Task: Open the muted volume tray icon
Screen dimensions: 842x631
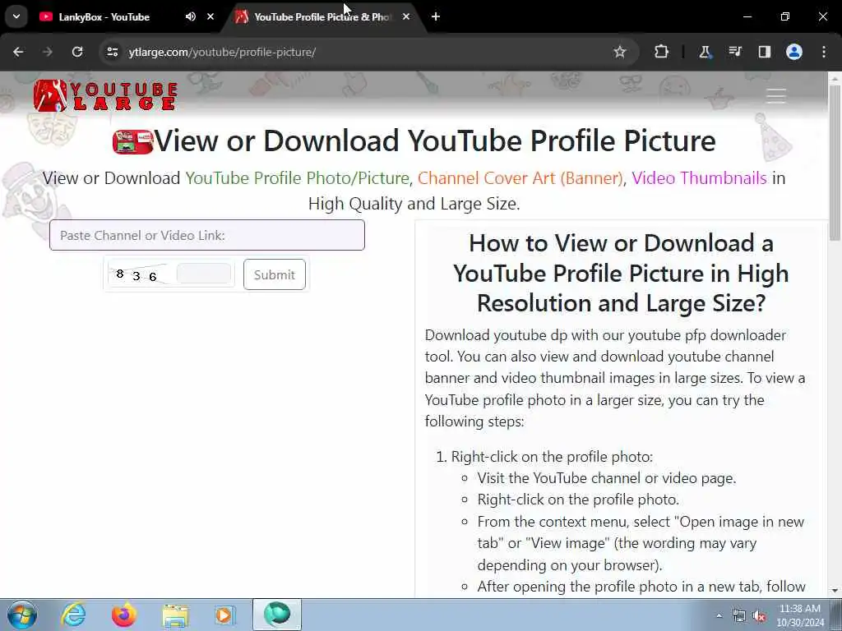Action: tap(759, 616)
